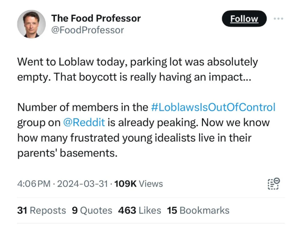
Task: Open the #LoblawsIsOutOfControl hashtag
Action: pyautogui.click(x=213, y=107)
